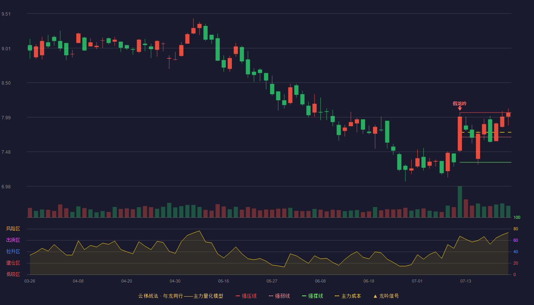Toggle the 强弱线 legend entry
This screenshot has width=534, height=305.
click(279, 296)
